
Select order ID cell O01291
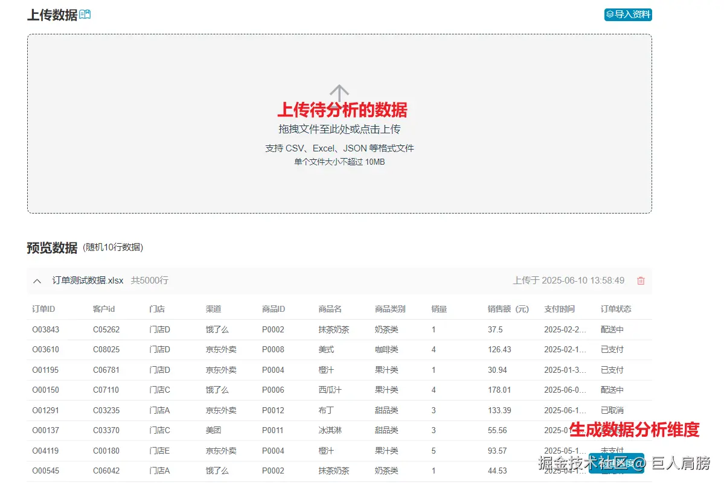45,410
